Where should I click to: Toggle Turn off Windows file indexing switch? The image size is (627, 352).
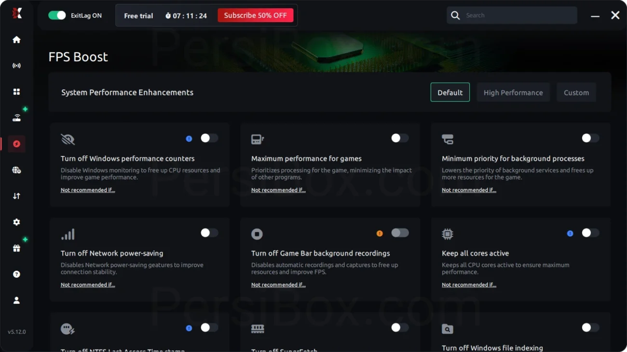[590, 328]
